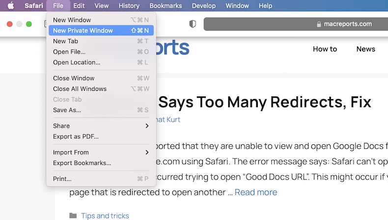Viewport: 388px width, 220px height.
Task: Click the green full screen button
Action: click(x=29, y=24)
